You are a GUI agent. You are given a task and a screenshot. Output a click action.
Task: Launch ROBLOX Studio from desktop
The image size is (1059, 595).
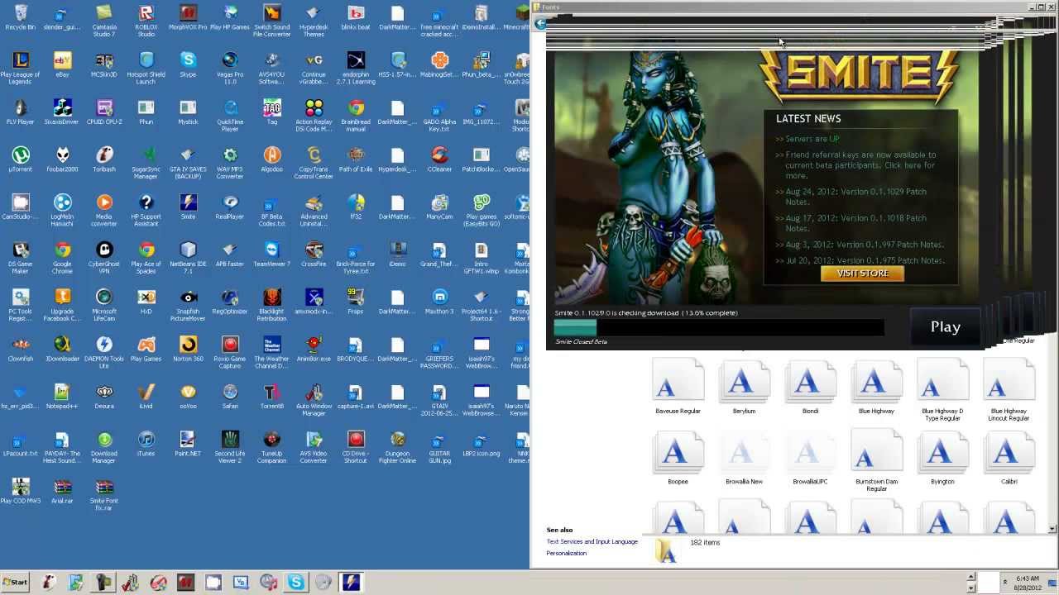tap(146, 21)
